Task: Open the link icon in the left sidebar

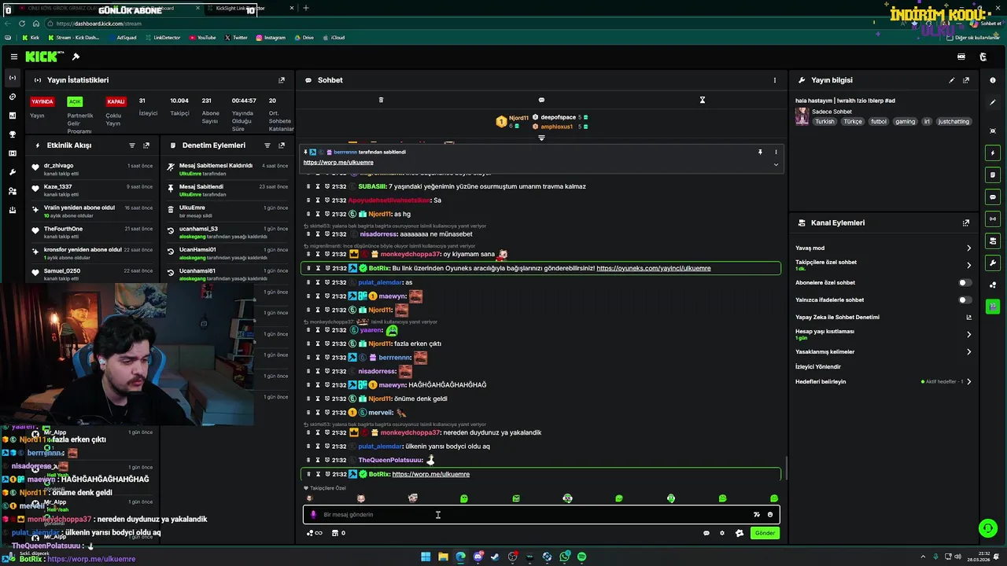Action: tap(12, 97)
